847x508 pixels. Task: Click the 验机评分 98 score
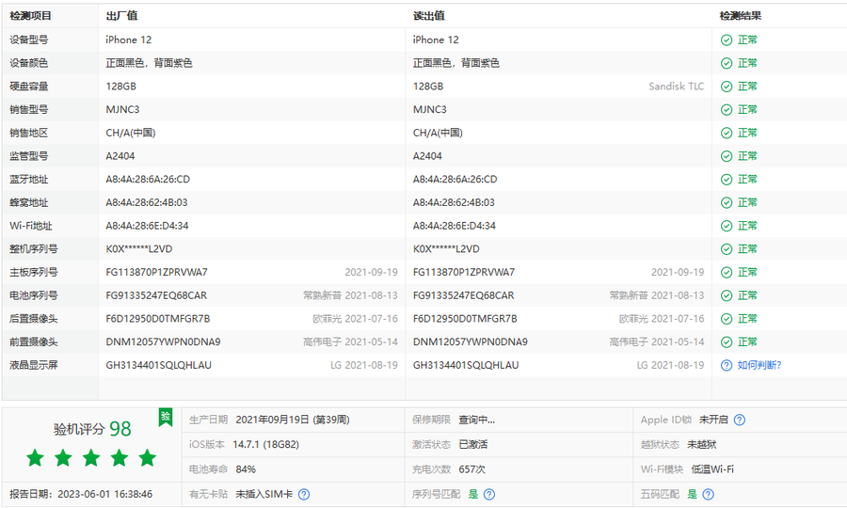click(x=92, y=429)
